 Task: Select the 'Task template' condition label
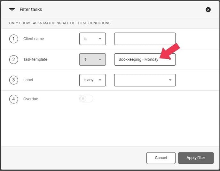(35, 59)
